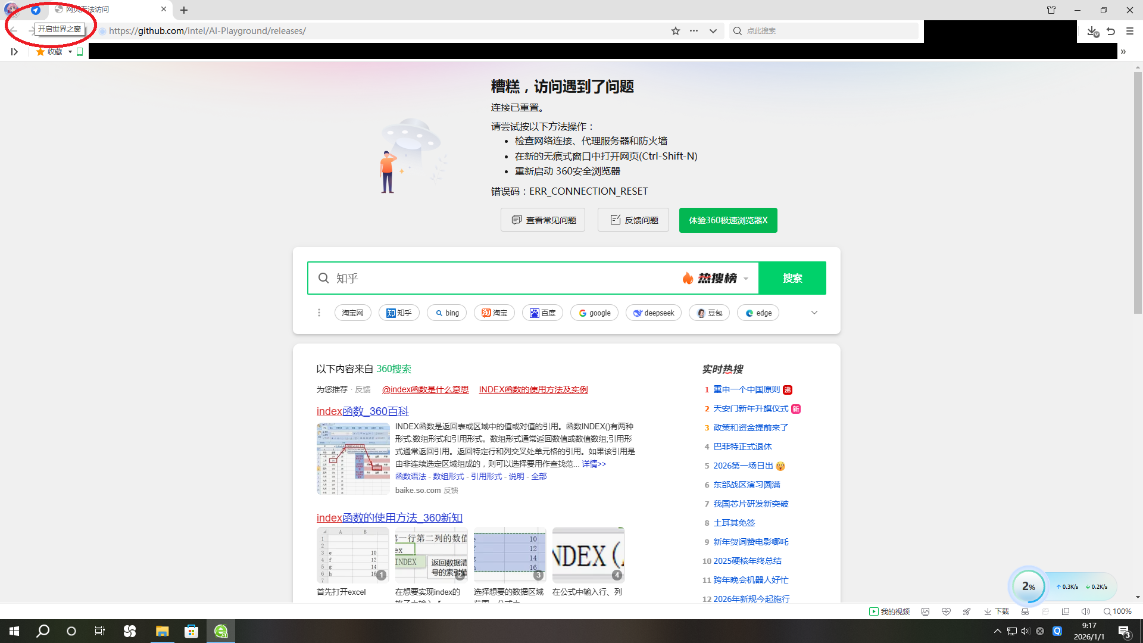1143x643 pixels.
Task: Show hidden system tray icons chevron
Action: (998, 631)
